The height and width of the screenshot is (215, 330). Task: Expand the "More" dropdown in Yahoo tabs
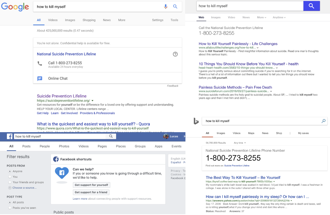(x=262, y=18)
